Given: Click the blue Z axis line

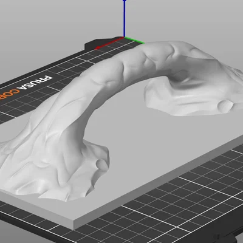Looking at the screenshot, I should [125, 19].
